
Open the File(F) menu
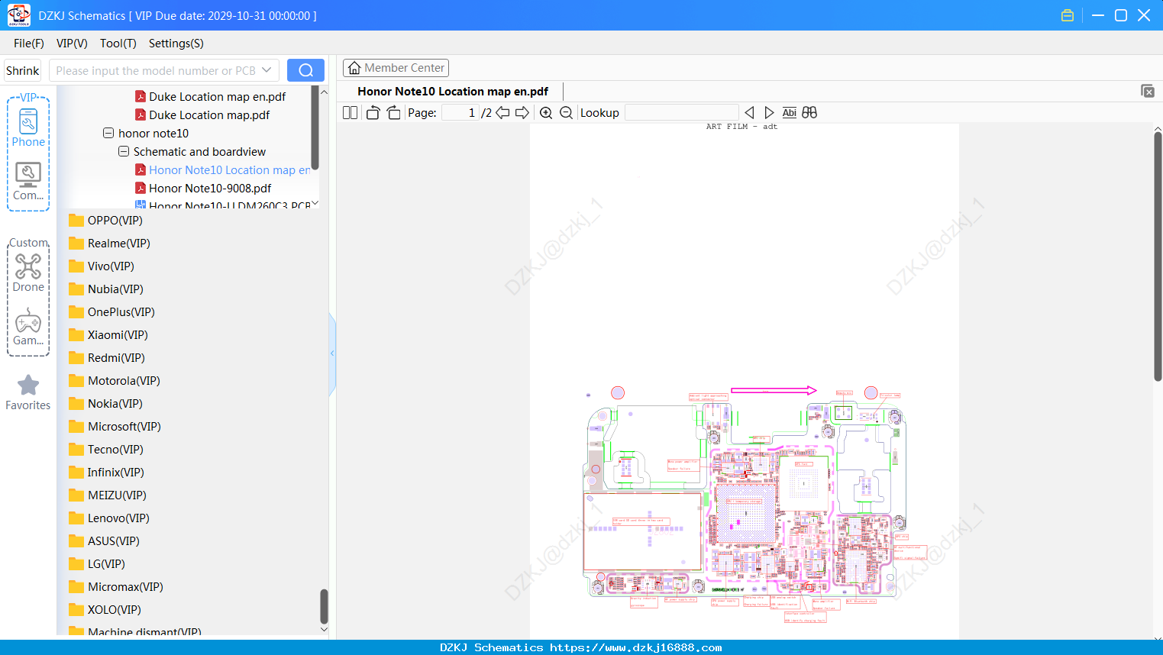(29, 44)
